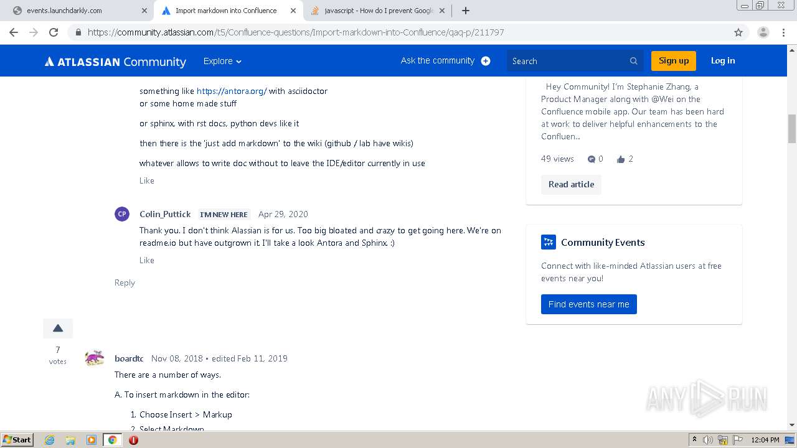797x448 pixels.
Task: Click Find events near me button
Action: (589, 304)
